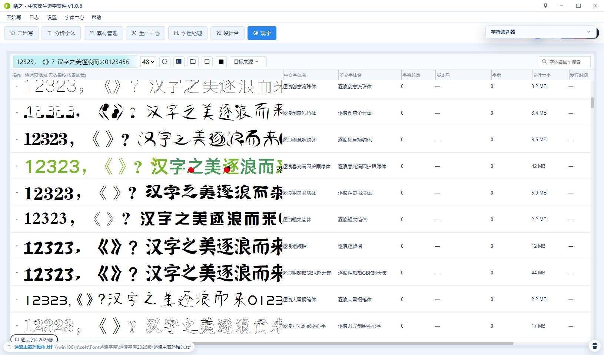
Task: Go to the 素材管理 tab
Action: 103,33
